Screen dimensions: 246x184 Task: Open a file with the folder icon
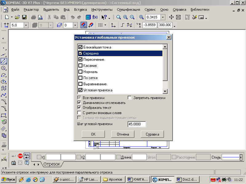pos(17,17)
